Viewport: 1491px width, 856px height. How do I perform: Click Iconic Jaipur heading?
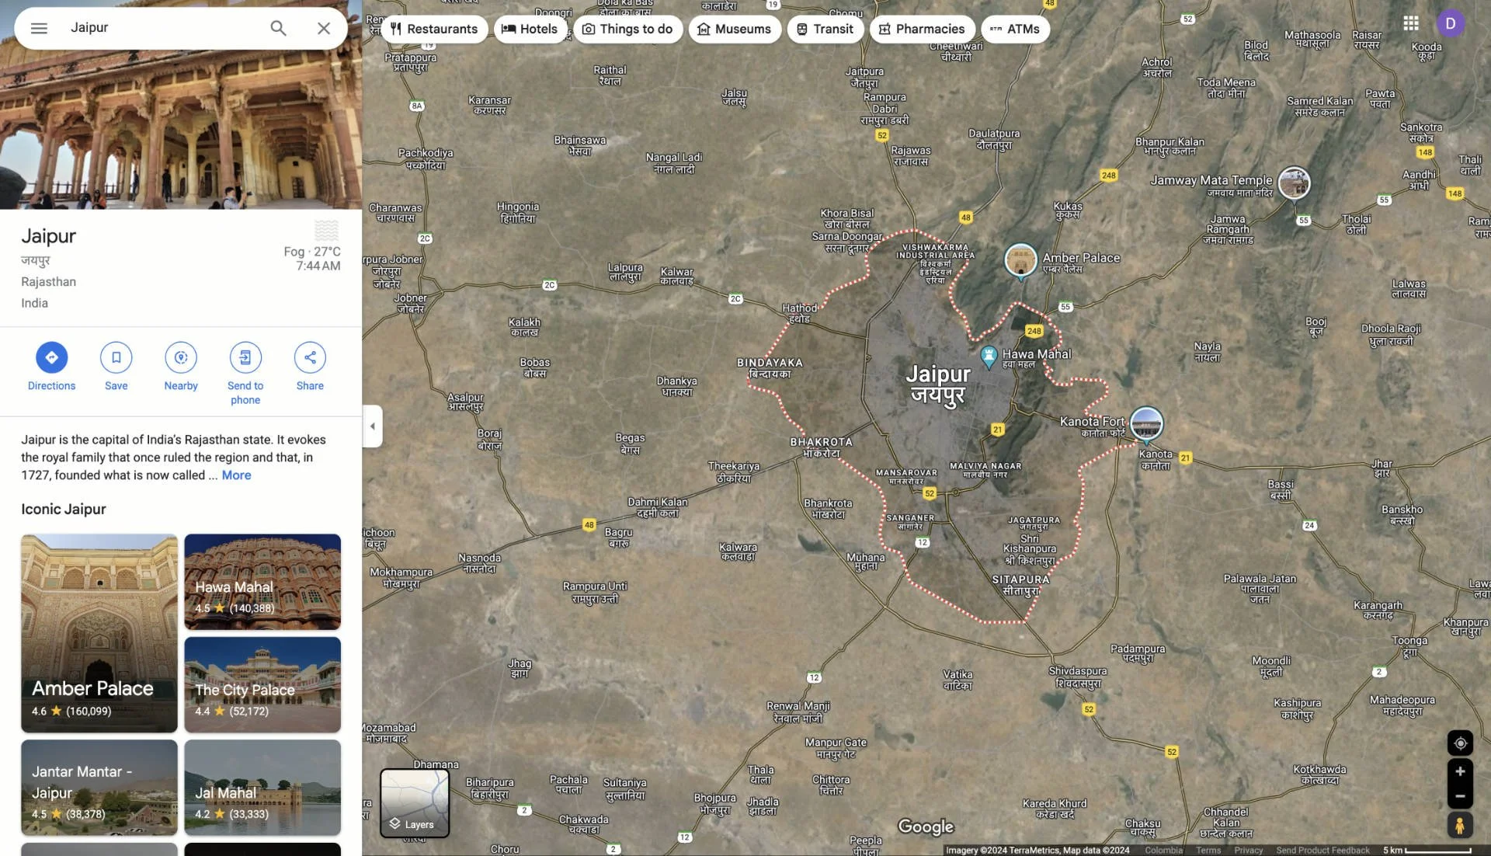64,510
